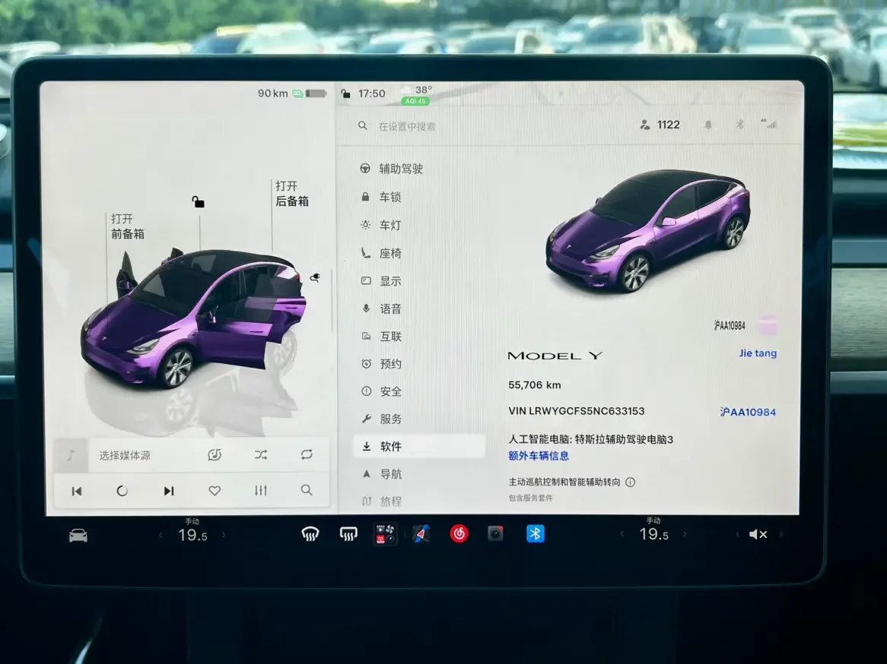The image size is (887, 664).
Task: Search media with magnifier icon
Action: [307, 490]
